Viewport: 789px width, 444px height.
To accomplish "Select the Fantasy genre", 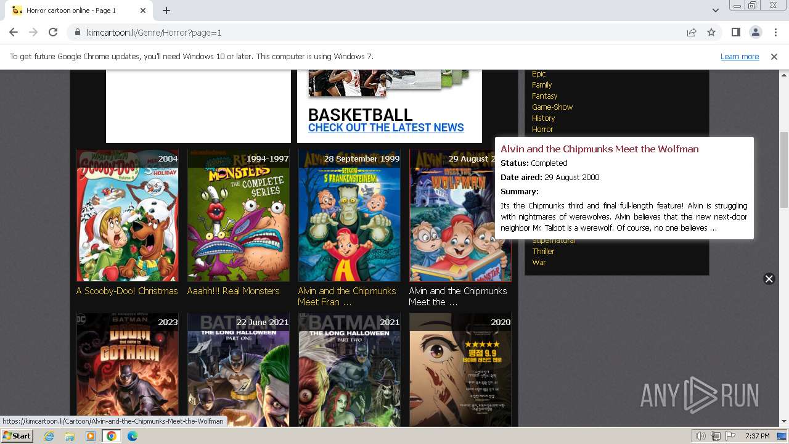I will tap(544, 96).
